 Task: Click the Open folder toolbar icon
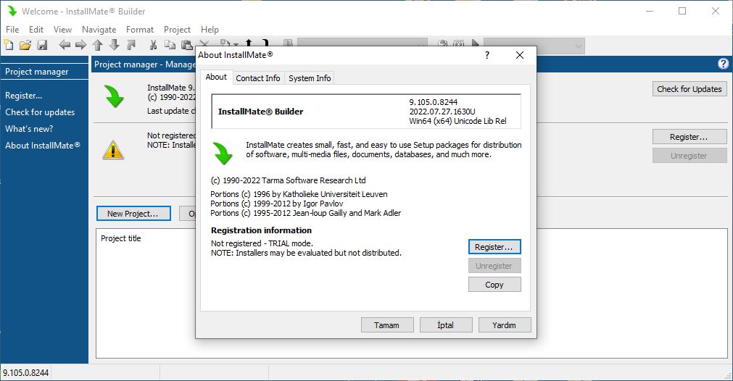coord(25,45)
